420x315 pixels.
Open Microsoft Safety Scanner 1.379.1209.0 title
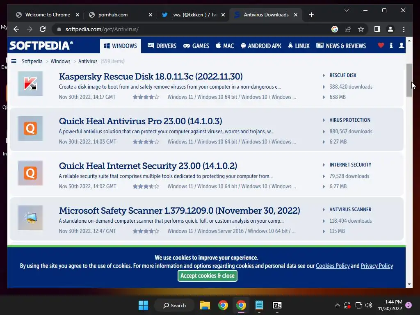click(180, 210)
